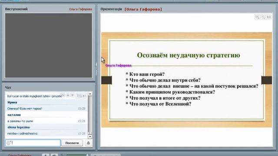Screen dimensions: 278x156
Task: Click message 'neiybov i odinochestvo'
Action: click(x=22, y=133)
